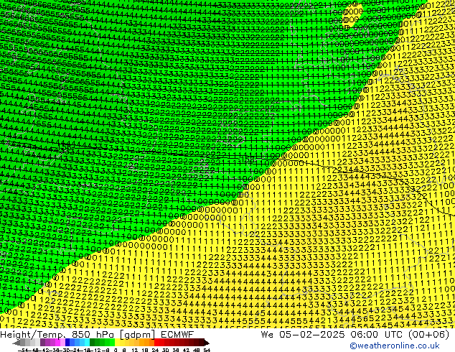455x352 pixels.
Task: Select the bright red swatch above 24
Action: coord(157,343)
